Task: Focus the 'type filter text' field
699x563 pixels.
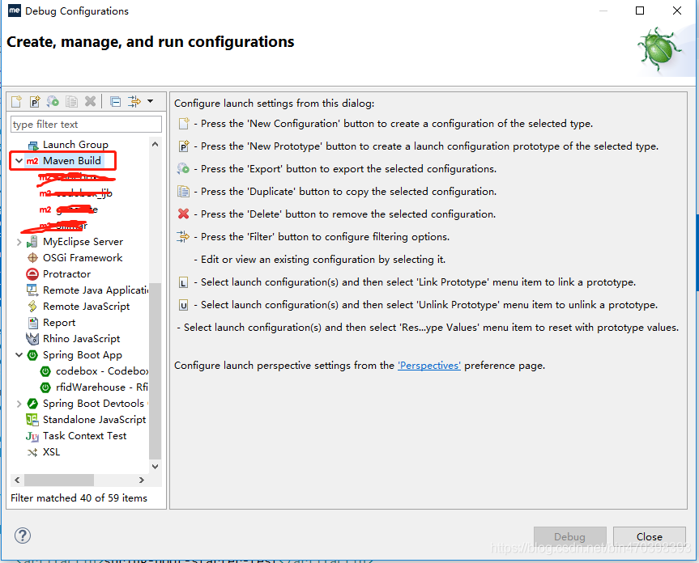Action: click(x=86, y=125)
